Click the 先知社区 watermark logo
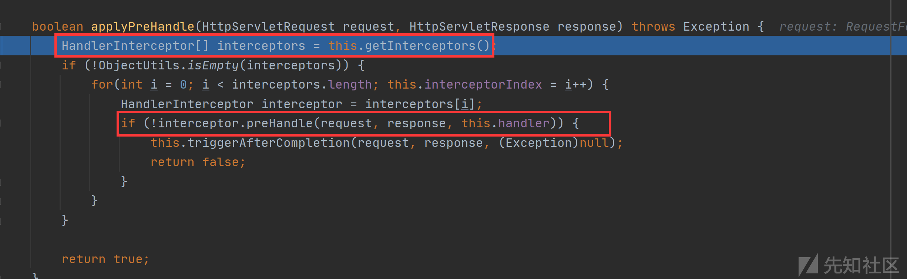Image resolution: width=907 pixels, height=279 pixels. click(848, 265)
